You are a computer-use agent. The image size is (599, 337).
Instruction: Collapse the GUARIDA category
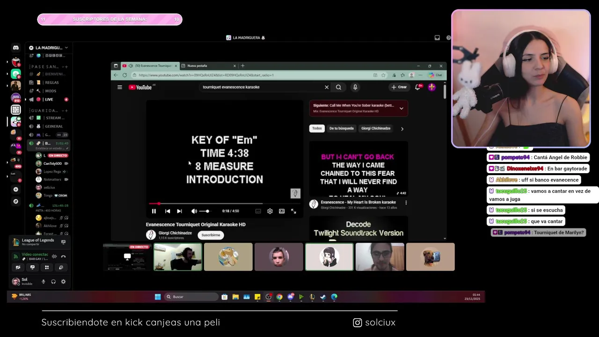pyautogui.click(x=45, y=110)
